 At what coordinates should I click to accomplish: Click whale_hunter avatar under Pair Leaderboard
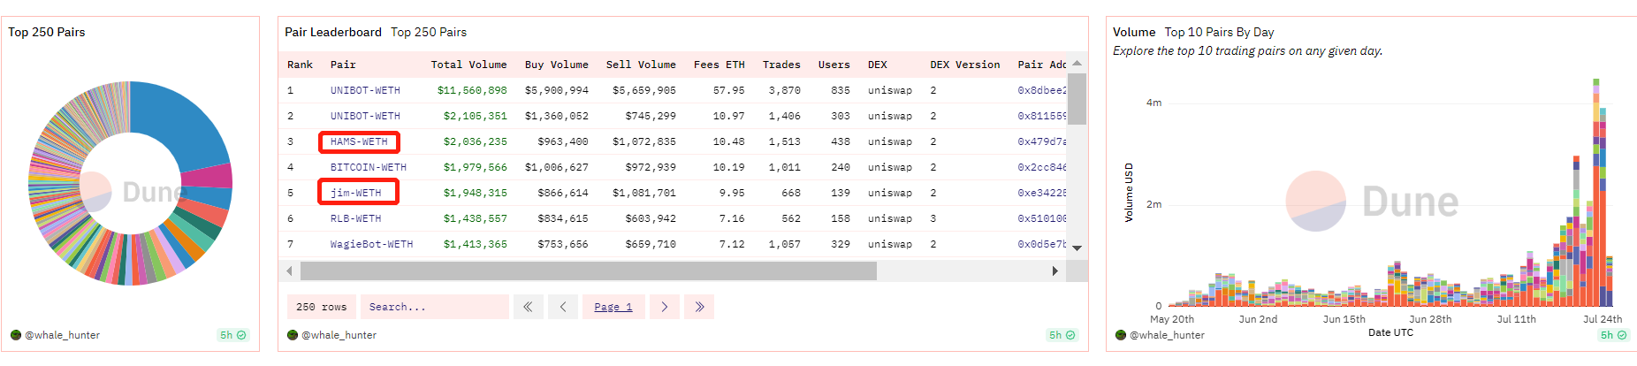[x=293, y=335]
